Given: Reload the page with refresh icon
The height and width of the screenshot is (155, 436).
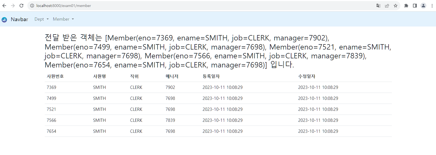Looking at the screenshot, I should click(x=21, y=6).
